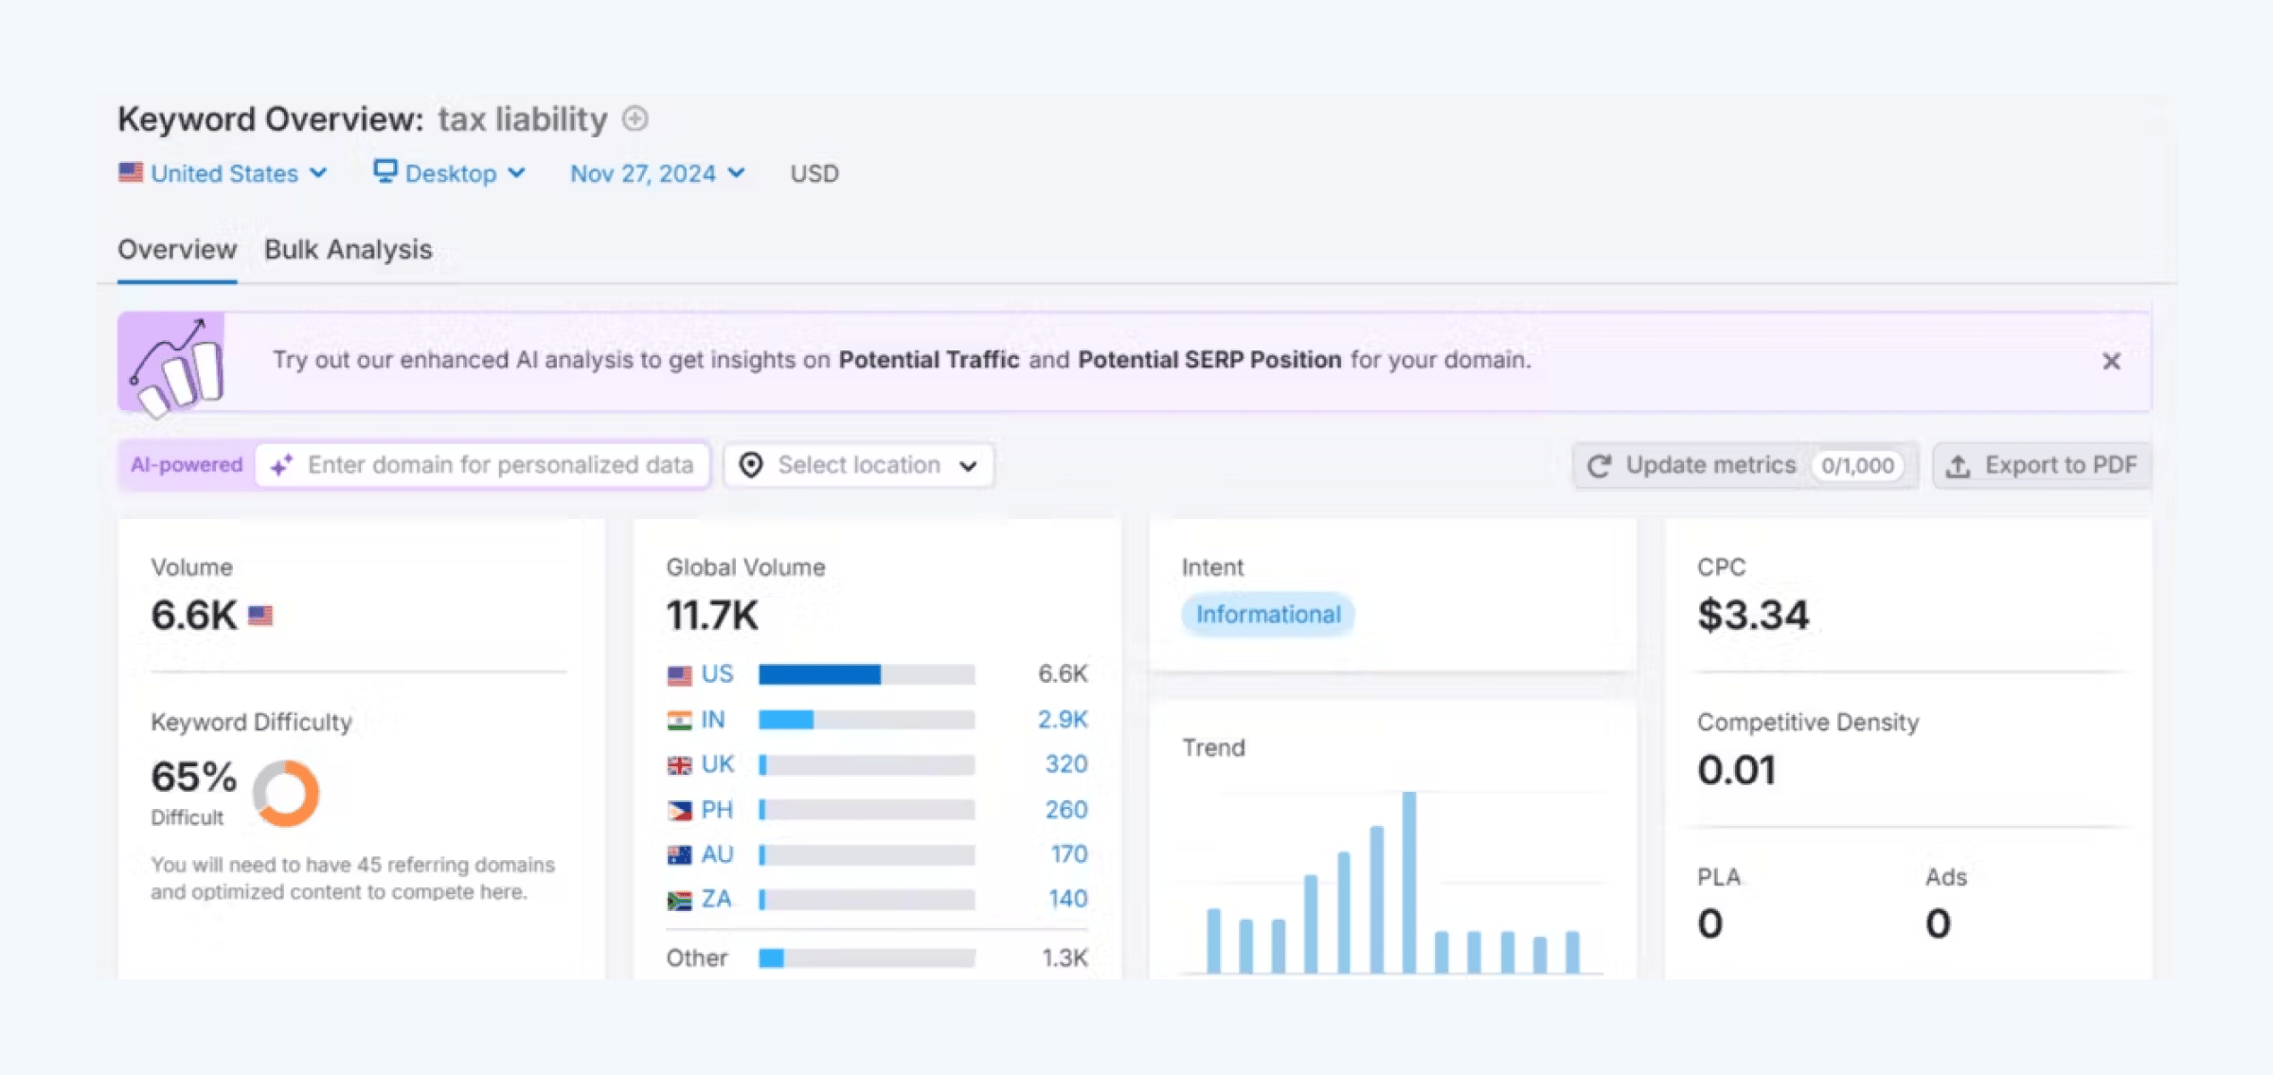Click the ZA country link
This screenshot has height=1075, width=2273.
tap(716, 899)
